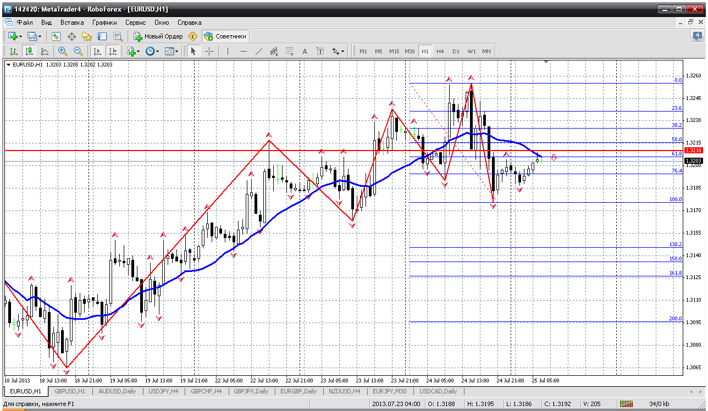Open the Справка menu

tap(190, 23)
